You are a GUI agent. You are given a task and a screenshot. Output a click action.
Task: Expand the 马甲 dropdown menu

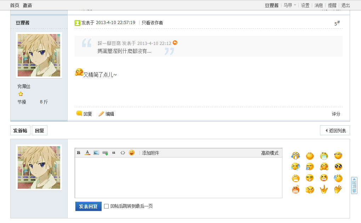(x=290, y=5)
